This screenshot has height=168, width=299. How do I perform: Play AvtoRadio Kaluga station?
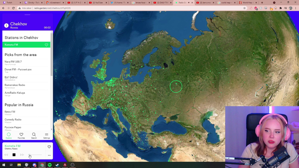26,94
